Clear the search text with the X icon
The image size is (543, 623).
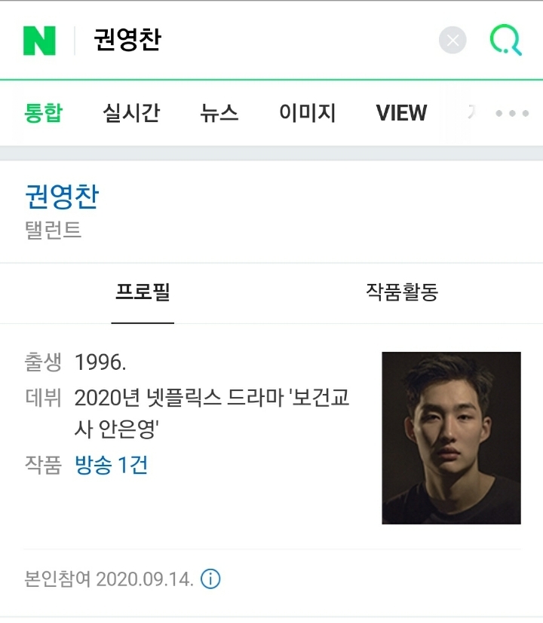(x=452, y=41)
